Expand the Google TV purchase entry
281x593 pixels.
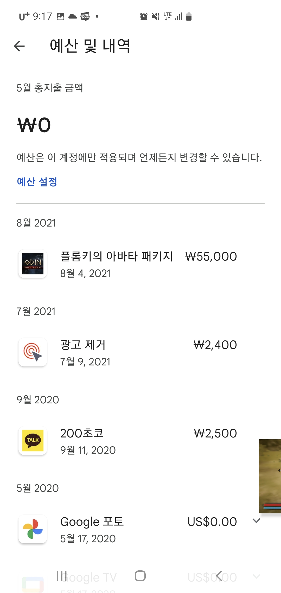256,577
